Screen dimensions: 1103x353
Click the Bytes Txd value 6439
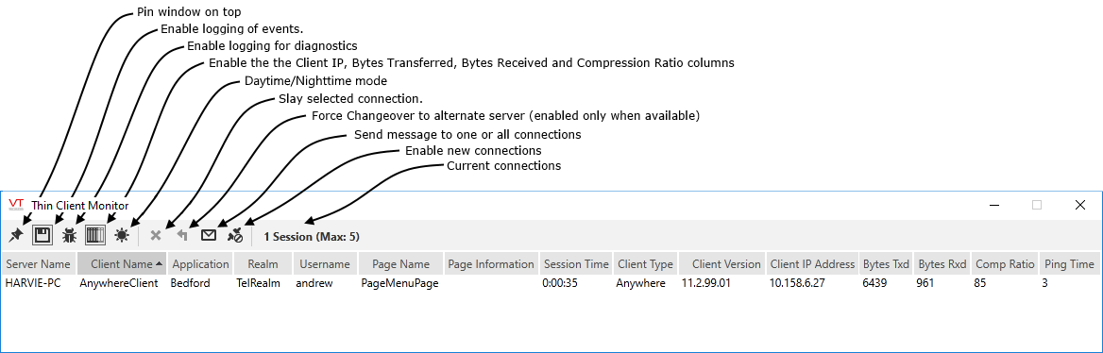coord(875,283)
